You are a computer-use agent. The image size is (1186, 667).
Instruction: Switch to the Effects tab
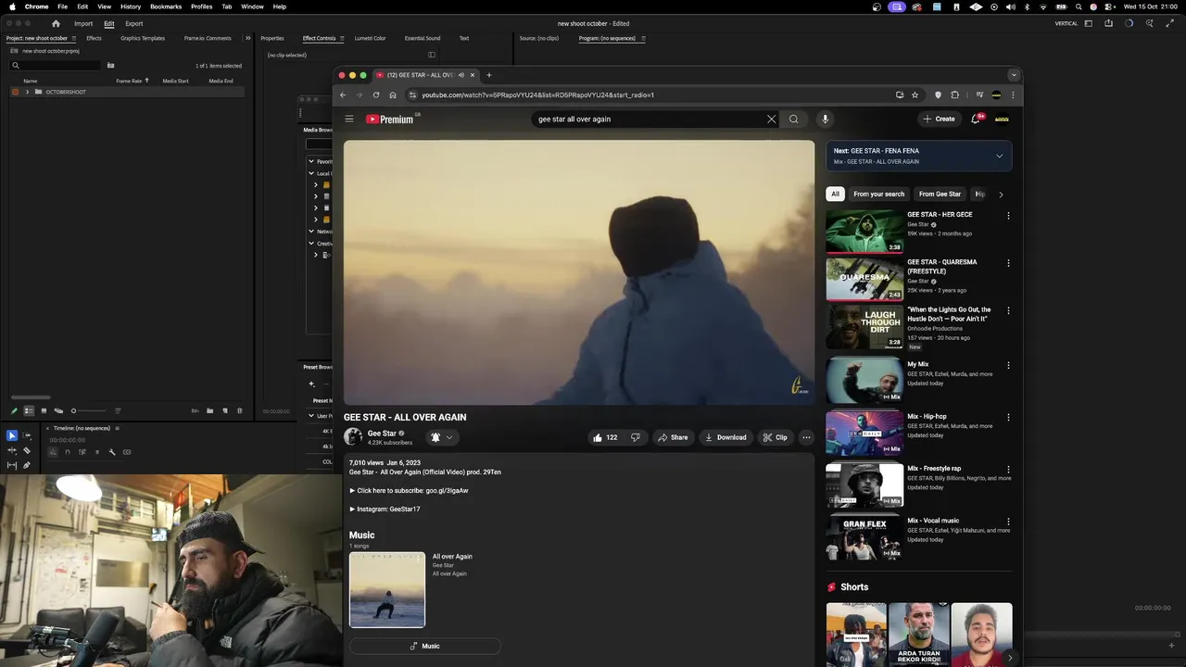tap(94, 38)
